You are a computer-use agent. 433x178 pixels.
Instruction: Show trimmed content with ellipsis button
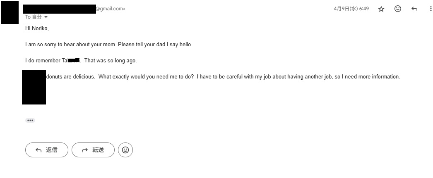pos(30,121)
